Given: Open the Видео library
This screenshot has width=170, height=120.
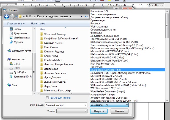Looking at the screenshot, I should 15,29.
